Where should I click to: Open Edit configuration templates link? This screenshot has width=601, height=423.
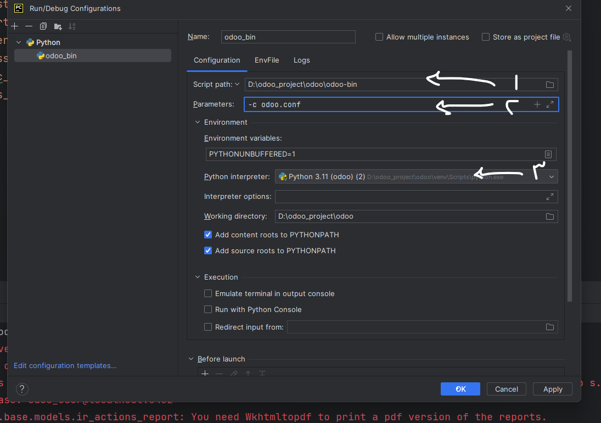tap(65, 365)
